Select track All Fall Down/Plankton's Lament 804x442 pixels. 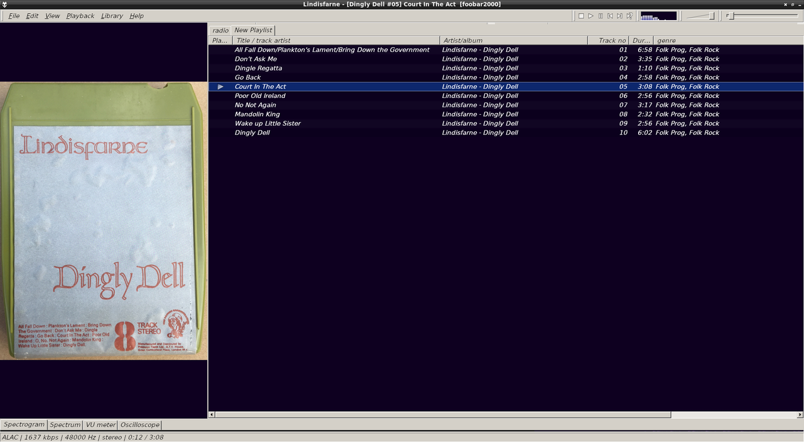506,50
